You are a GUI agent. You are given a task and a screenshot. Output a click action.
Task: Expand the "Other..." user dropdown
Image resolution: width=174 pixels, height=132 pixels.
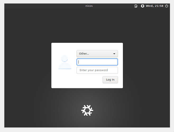point(97,54)
